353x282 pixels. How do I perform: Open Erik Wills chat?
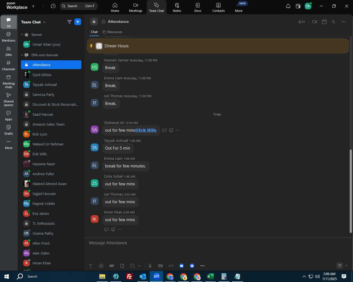click(x=51, y=154)
